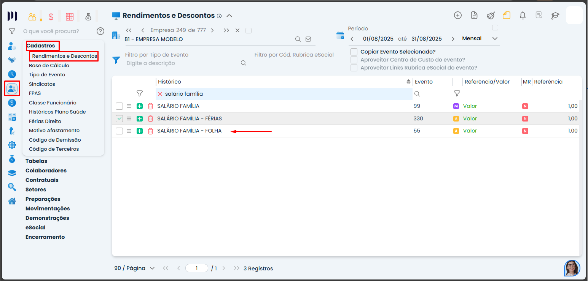Open Tipo de Evento menu item
The image size is (588, 281).
click(x=47, y=75)
